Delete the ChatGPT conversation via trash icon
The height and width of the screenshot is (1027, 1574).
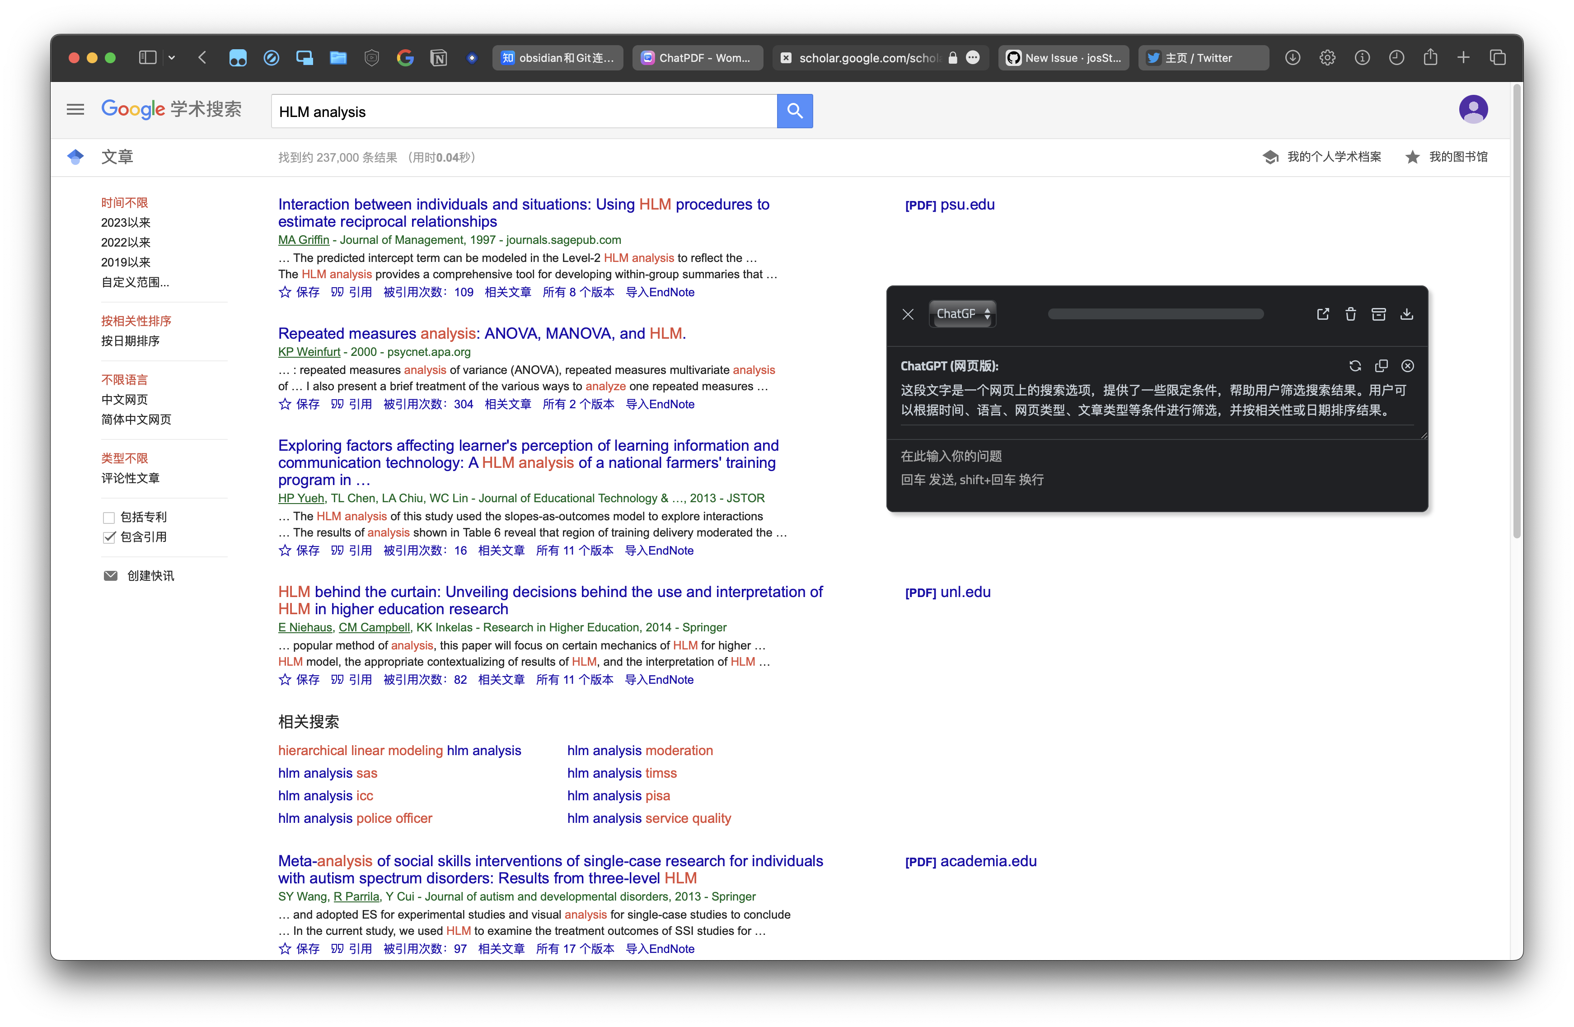[x=1350, y=314]
